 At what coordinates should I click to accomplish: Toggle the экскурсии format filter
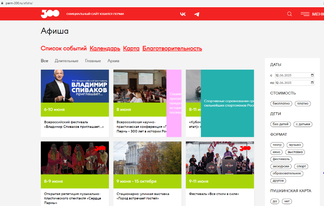pyautogui.click(x=281, y=166)
